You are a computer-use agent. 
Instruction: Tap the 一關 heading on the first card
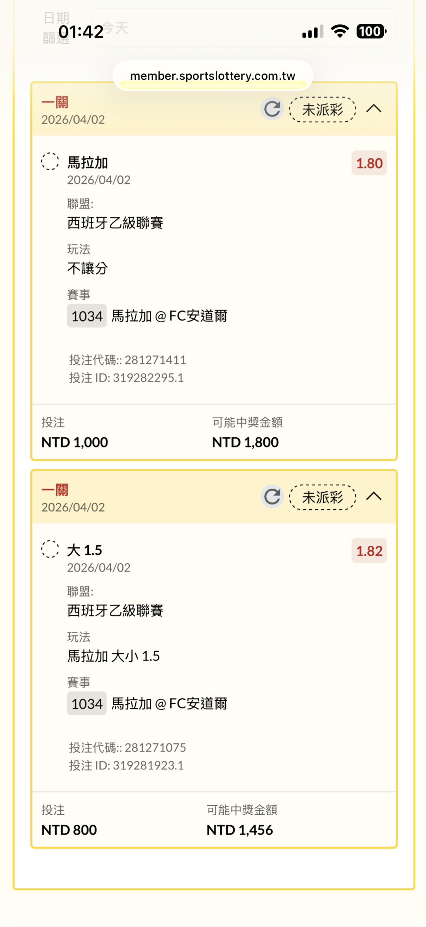click(x=55, y=102)
